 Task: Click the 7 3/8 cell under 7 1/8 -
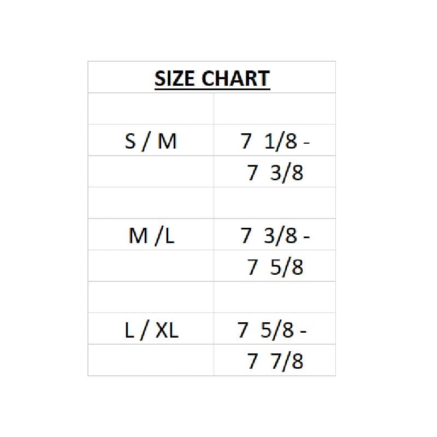pos(275,173)
